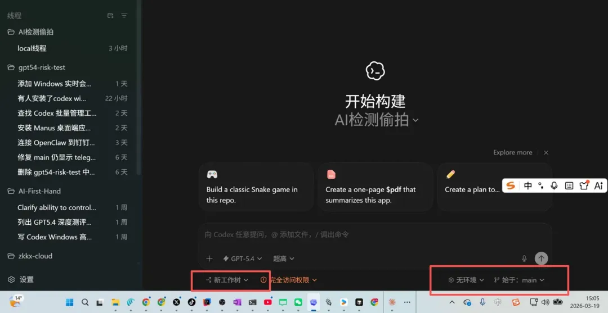The image size is (608, 313).
Task: Click the volume speaker tray icon
Action: pyautogui.click(x=546, y=302)
